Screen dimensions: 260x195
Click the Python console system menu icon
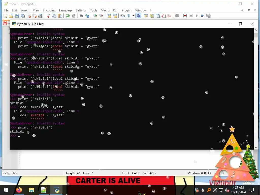[14, 24]
